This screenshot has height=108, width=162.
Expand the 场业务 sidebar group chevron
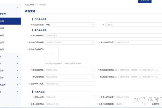[18, 85]
